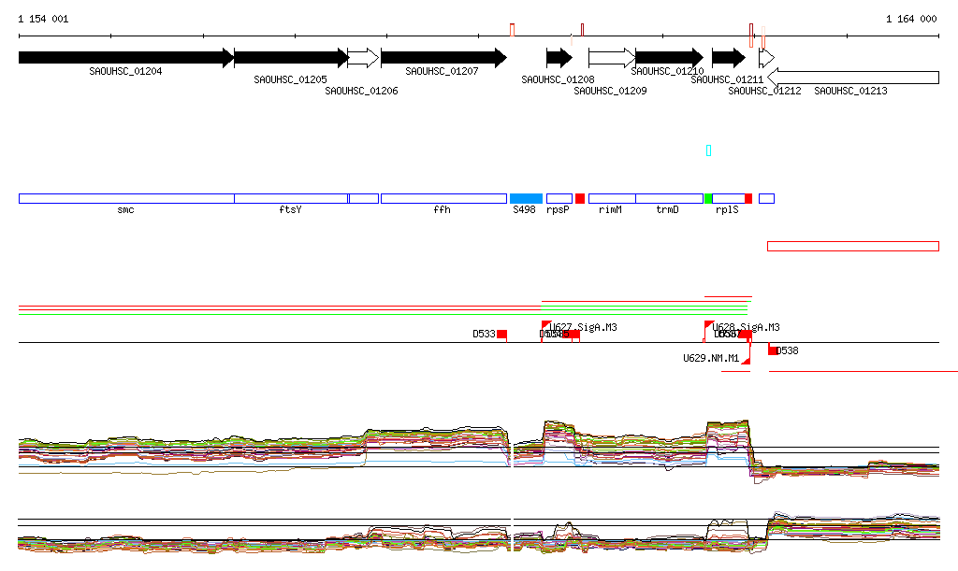The width and height of the screenshot is (958, 571).
Task: Click the SAOUHSC_01205 text label
Action: click(x=290, y=80)
